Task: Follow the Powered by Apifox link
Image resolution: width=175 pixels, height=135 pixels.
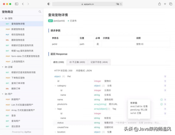Action: (22, 132)
